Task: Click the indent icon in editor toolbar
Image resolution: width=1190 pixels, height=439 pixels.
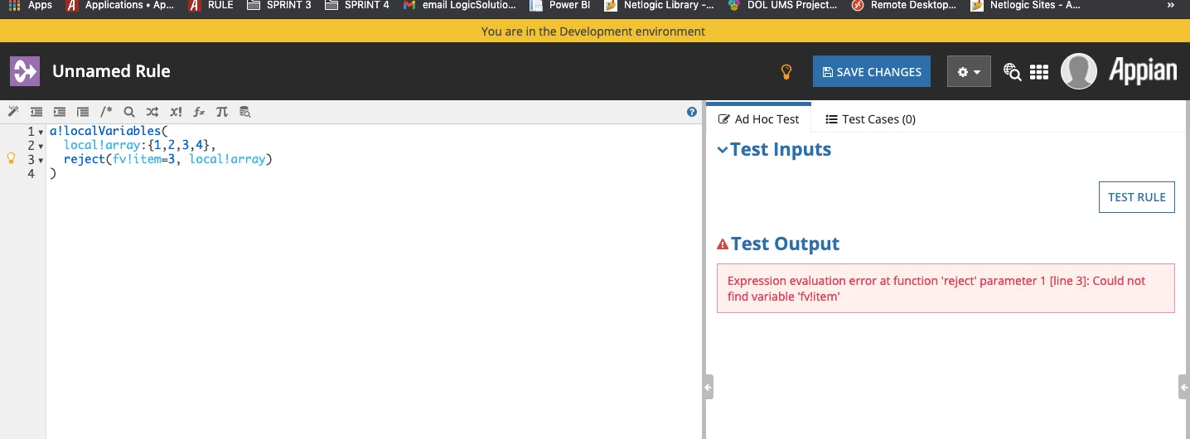Action: point(59,112)
